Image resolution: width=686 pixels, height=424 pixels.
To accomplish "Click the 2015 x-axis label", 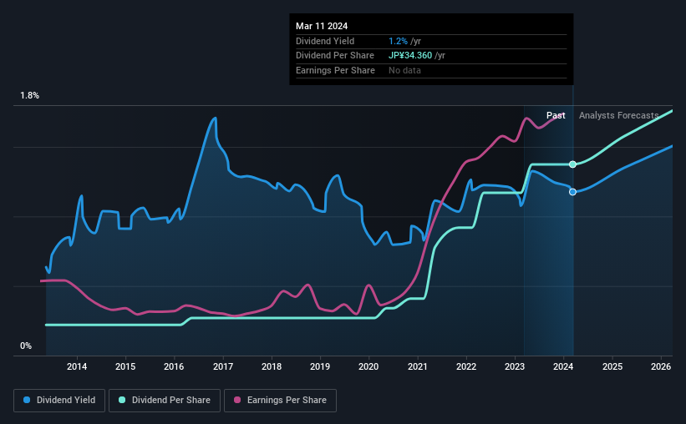I will pos(125,366).
